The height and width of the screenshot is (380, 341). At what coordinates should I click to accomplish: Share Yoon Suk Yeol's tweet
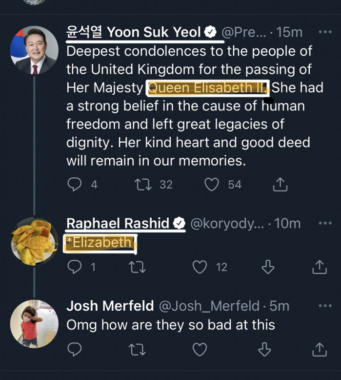[x=280, y=184]
